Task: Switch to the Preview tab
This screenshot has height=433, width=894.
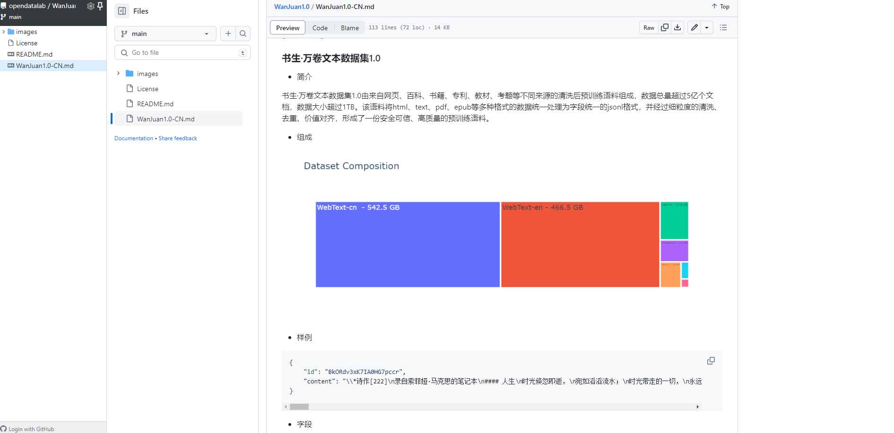Action: coord(287,28)
